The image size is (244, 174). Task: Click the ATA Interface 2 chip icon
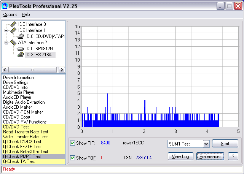click(13, 43)
